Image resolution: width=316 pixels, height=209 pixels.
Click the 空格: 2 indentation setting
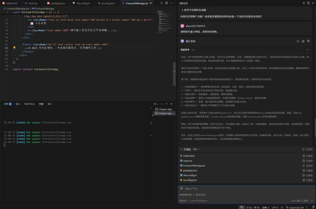tap(265, 208)
